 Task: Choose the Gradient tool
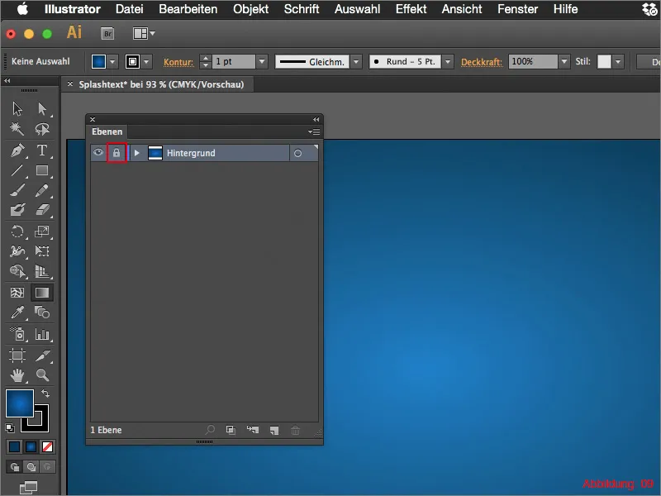[42, 293]
